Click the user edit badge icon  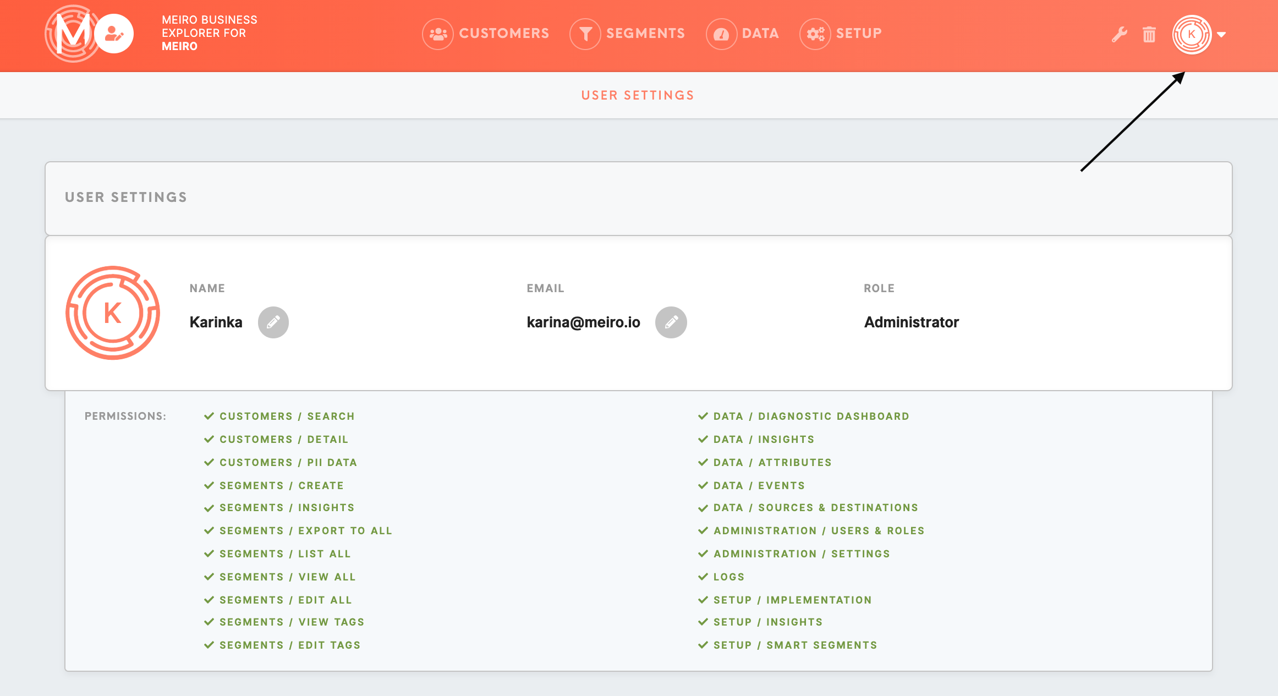tap(114, 34)
